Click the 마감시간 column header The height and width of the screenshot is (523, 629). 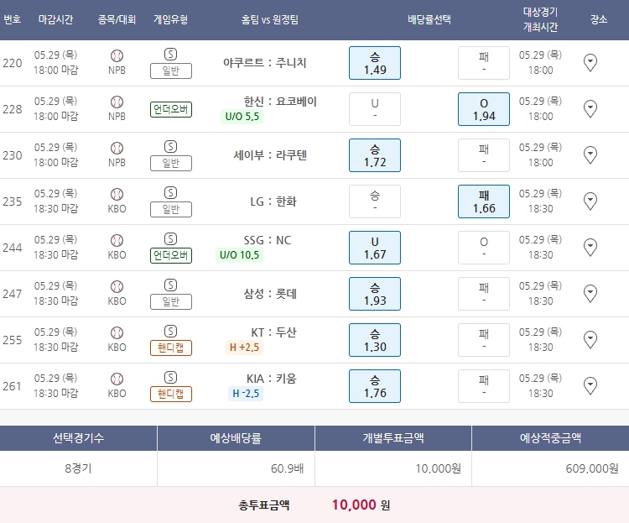[56, 19]
